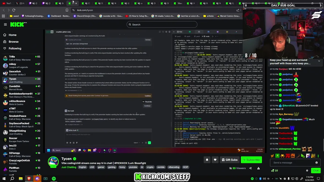The image size is (324, 182).
Task: Click the KCIP tag
Action: pyautogui.click(x=186, y=167)
